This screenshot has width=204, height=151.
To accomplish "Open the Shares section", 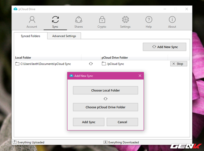I will (x=79, y=22).
